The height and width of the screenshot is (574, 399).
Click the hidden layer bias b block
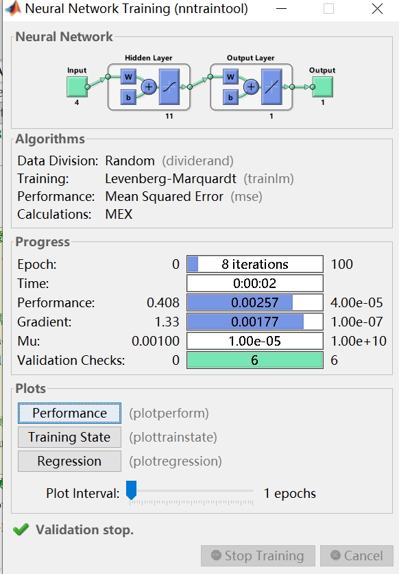tap(128, 97)
